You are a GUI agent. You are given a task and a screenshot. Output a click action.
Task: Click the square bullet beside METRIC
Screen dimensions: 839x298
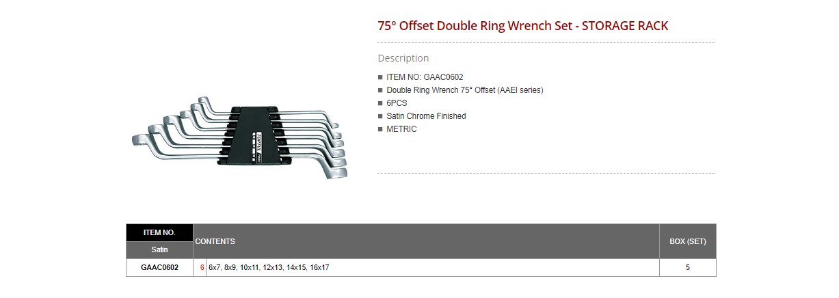pos(380,129)
